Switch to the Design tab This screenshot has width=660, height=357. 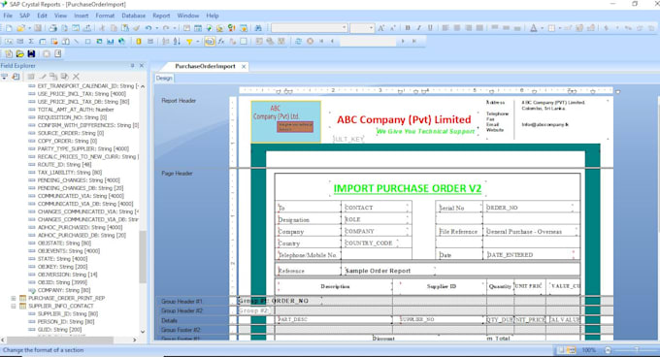[x=164, y=79]
